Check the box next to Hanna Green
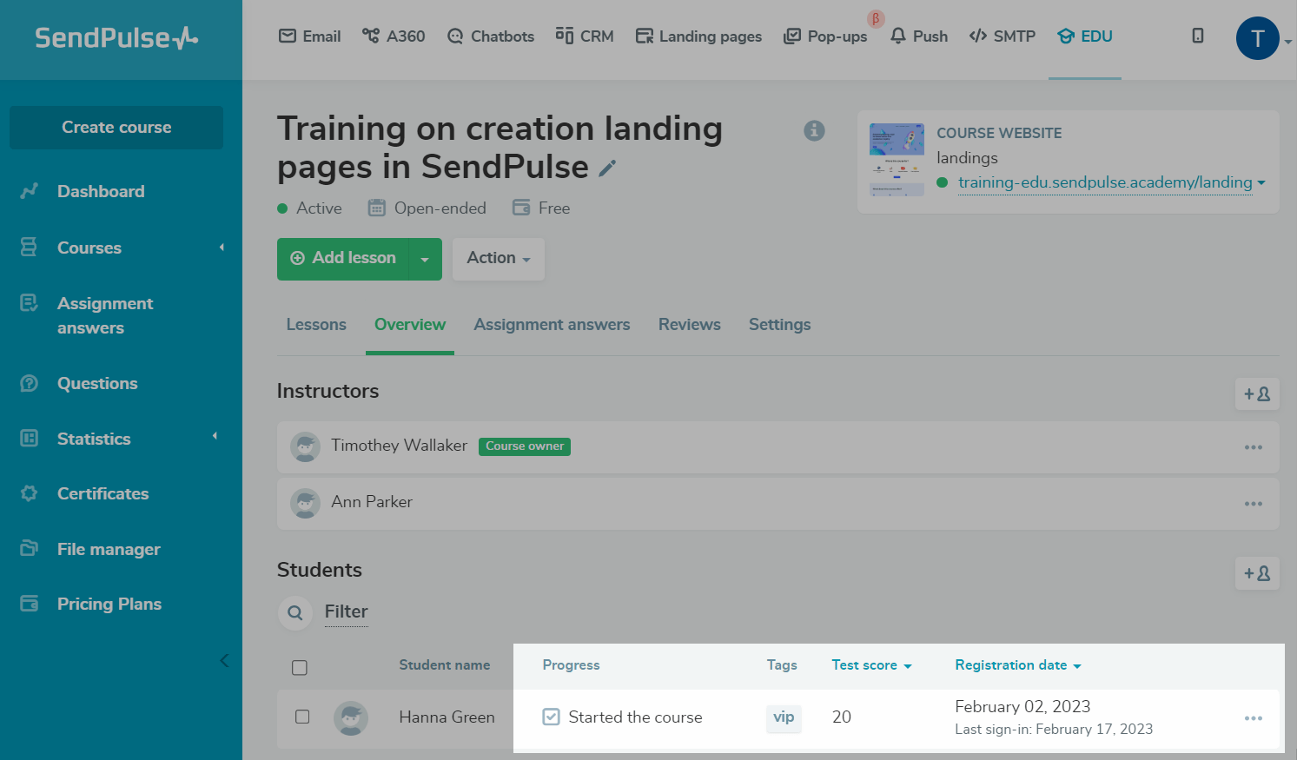1297x760 pixels. (x=302, y=717)
